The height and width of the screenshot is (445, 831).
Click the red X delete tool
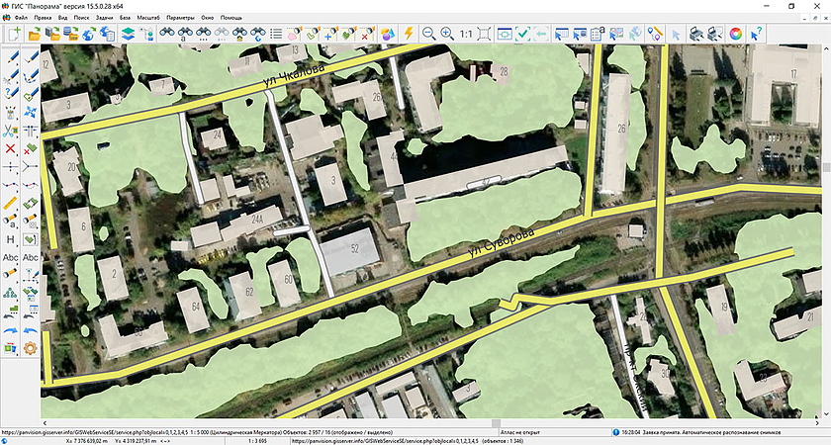point(11,148)
